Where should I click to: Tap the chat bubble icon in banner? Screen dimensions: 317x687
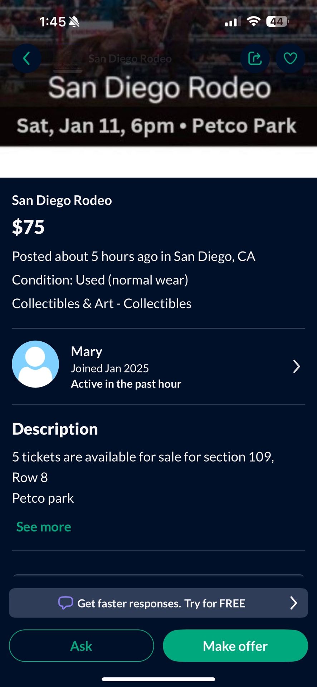pos(65,603)
